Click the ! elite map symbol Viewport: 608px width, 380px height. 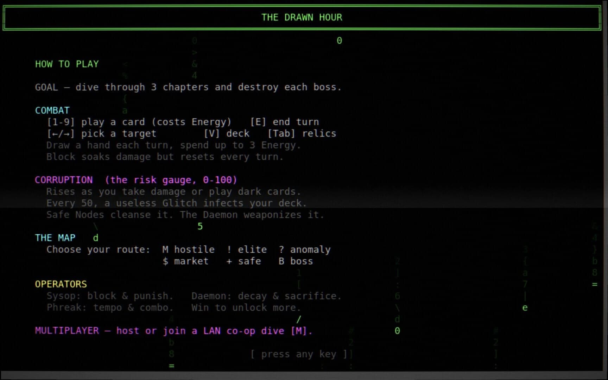(x=247, y=249)
